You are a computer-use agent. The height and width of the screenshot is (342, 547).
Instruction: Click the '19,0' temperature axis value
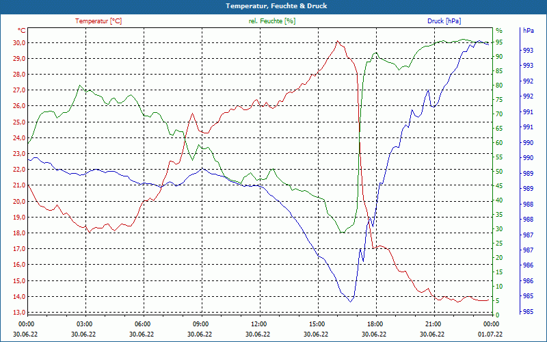click(x=19, y=217)
